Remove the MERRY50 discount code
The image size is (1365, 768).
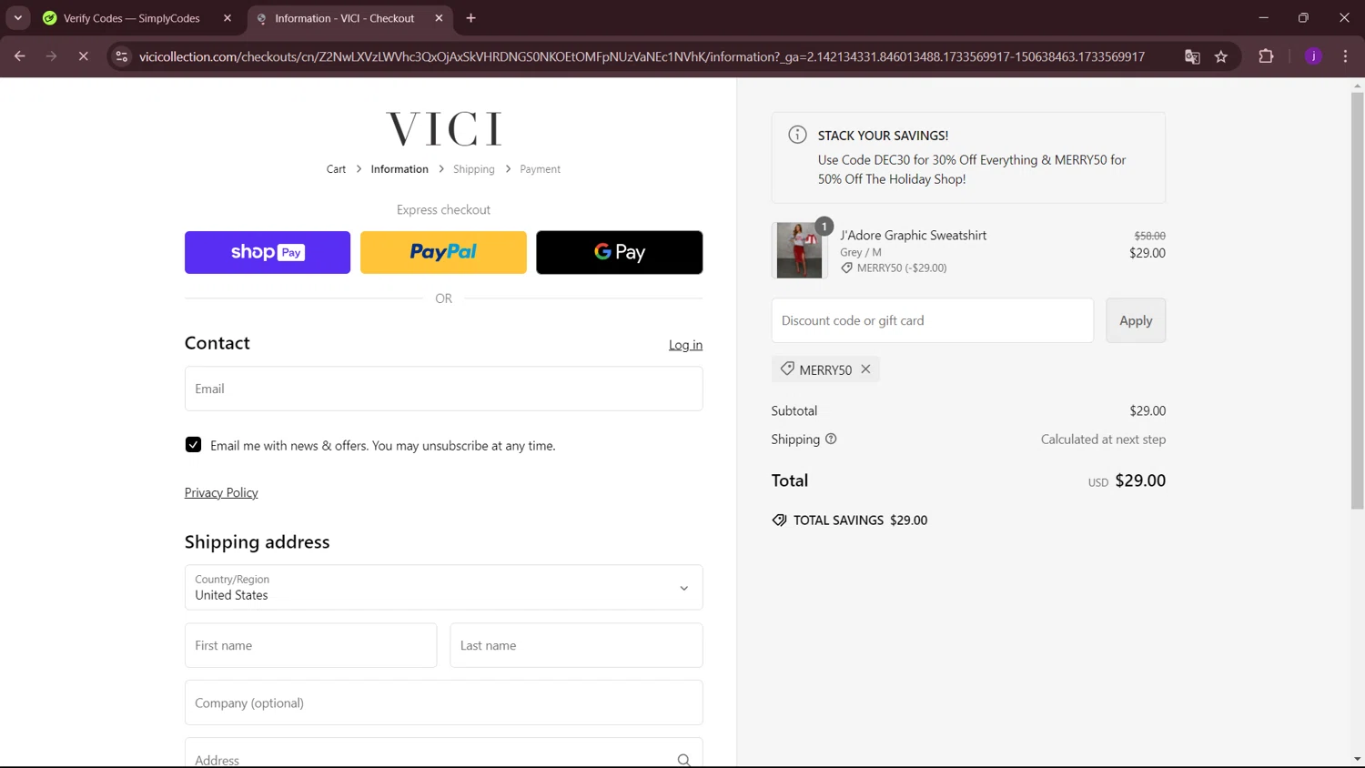(865, 369)
